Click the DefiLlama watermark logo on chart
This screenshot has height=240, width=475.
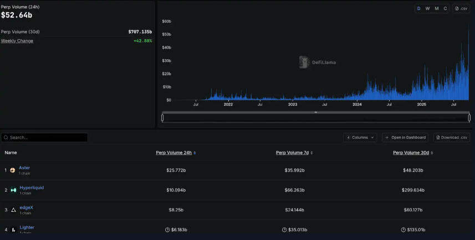coord(304,62)
